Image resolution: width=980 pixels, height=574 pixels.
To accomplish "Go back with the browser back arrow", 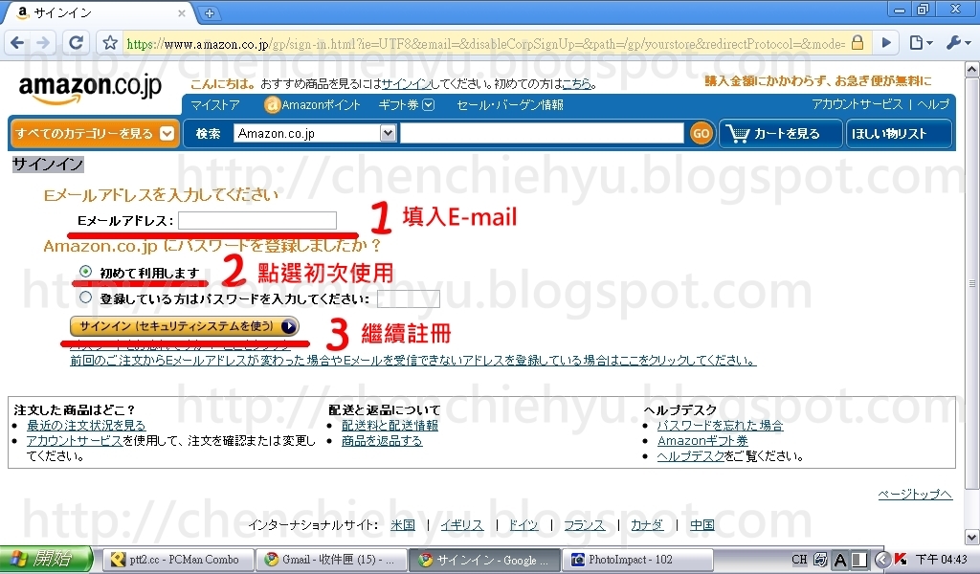I will pyautogui.click(x=17, y=42).
